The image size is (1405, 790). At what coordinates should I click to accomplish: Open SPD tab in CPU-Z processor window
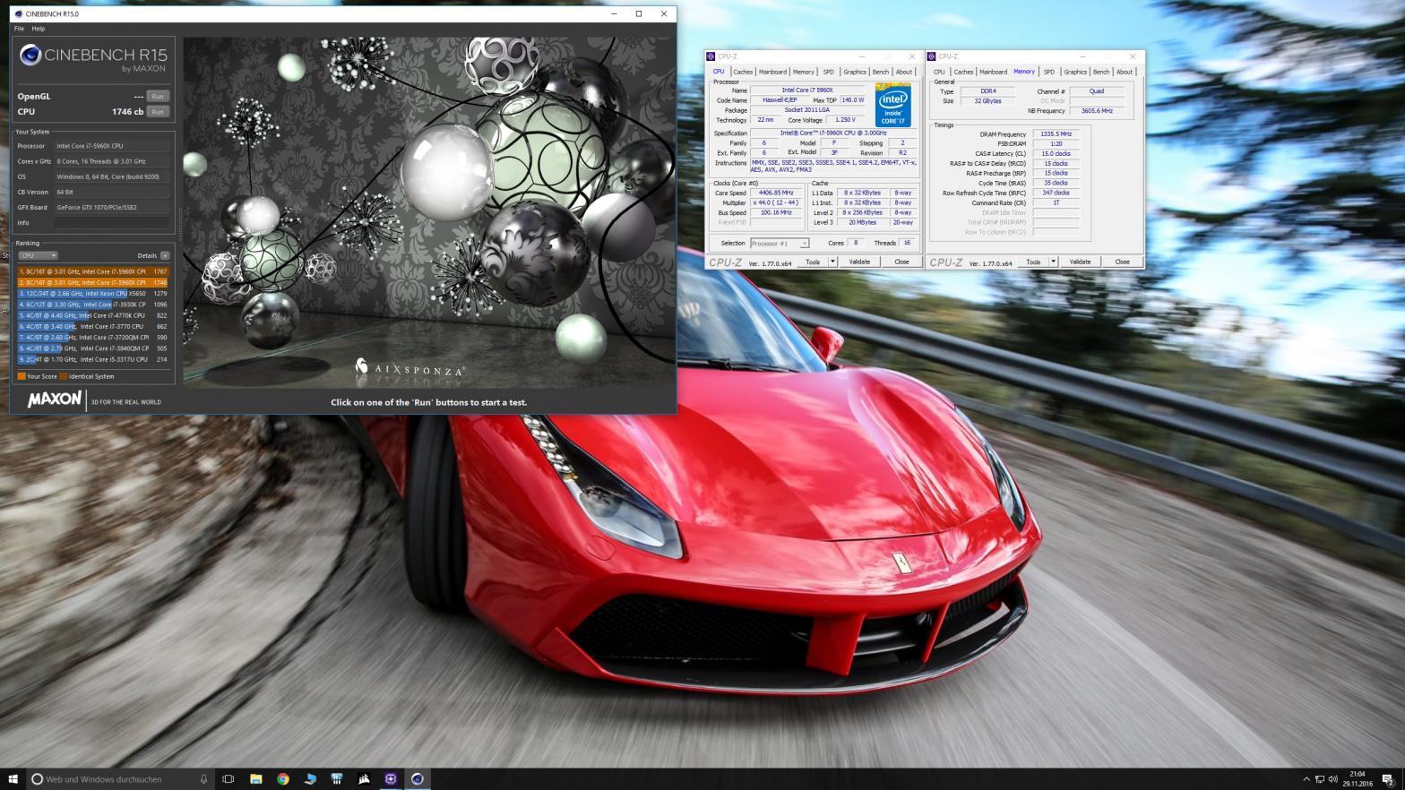828,72
